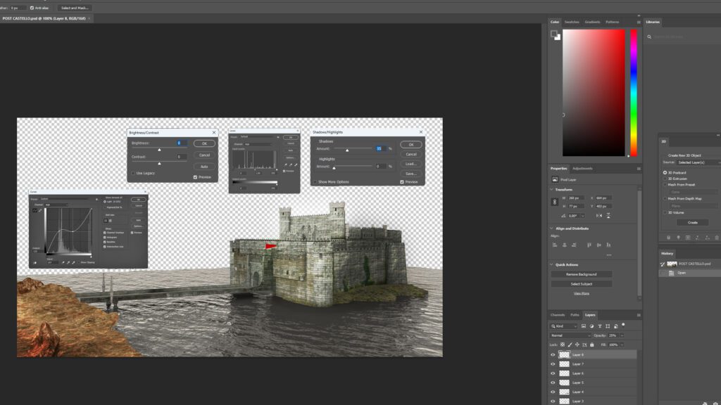Flip layer vertically in Transform section
The height and width of the screenshot is (405, 721).
(608, 215)
